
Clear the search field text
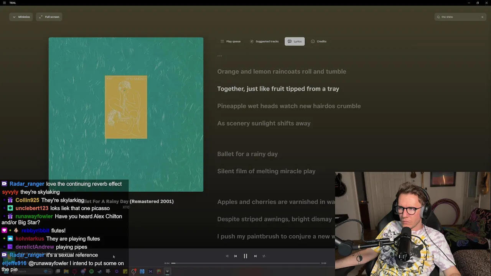click(x=482, y=17)
